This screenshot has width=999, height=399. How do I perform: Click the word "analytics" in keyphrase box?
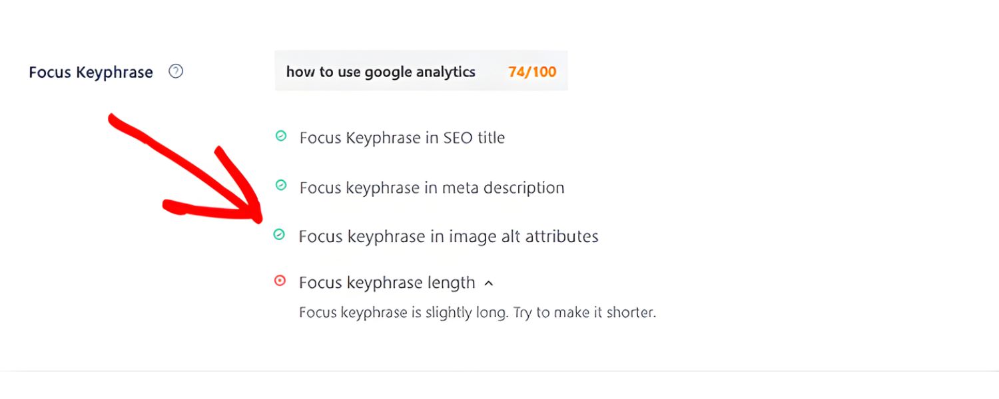(445, 72)
